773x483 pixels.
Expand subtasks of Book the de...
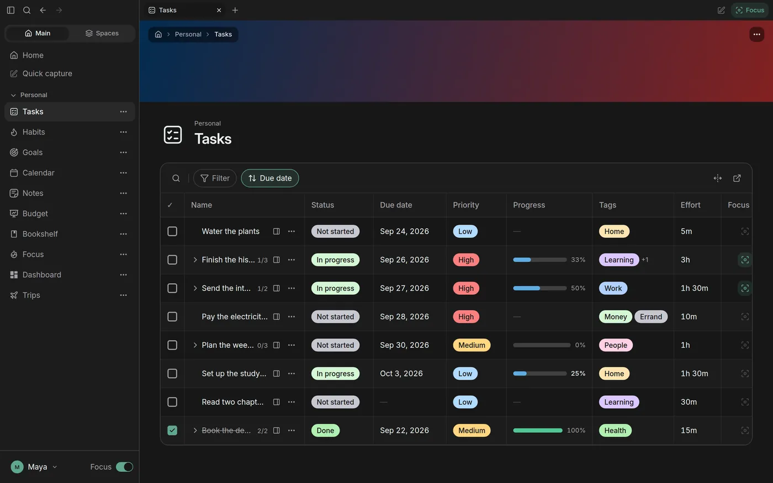195,431
